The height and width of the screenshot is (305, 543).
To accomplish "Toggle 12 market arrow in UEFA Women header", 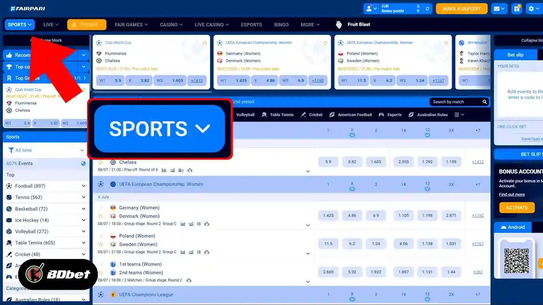I will [428, 189].
